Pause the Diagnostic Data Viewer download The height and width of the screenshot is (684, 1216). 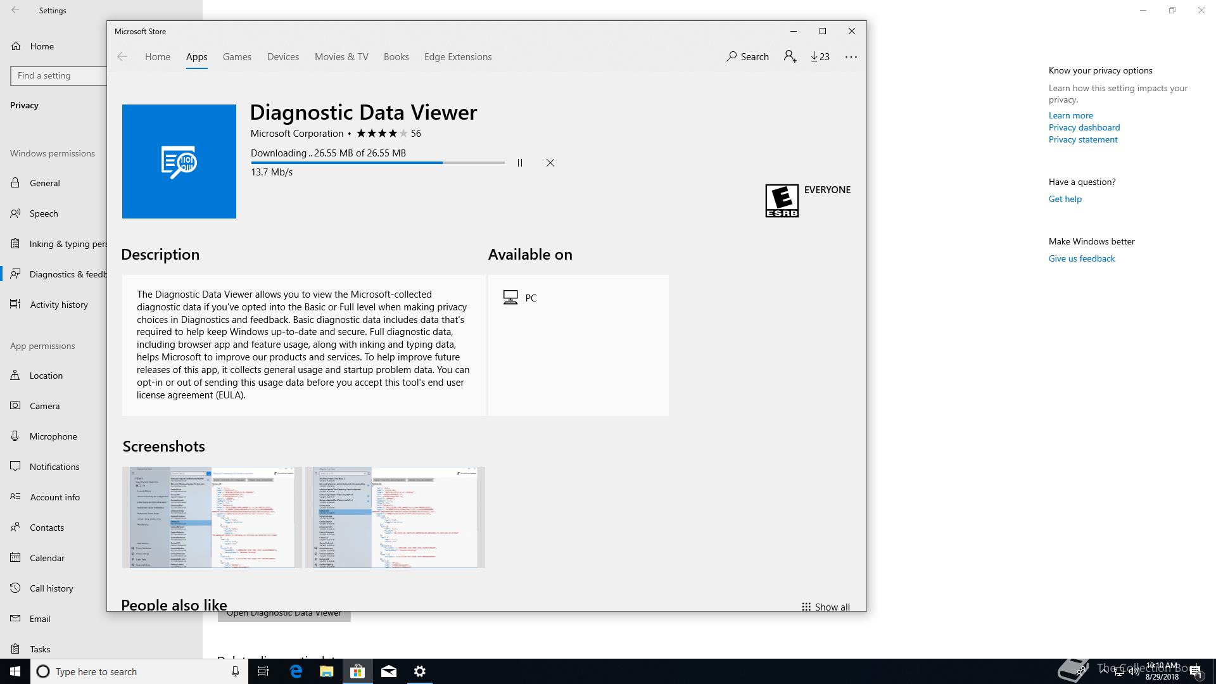tap(520, 163)
